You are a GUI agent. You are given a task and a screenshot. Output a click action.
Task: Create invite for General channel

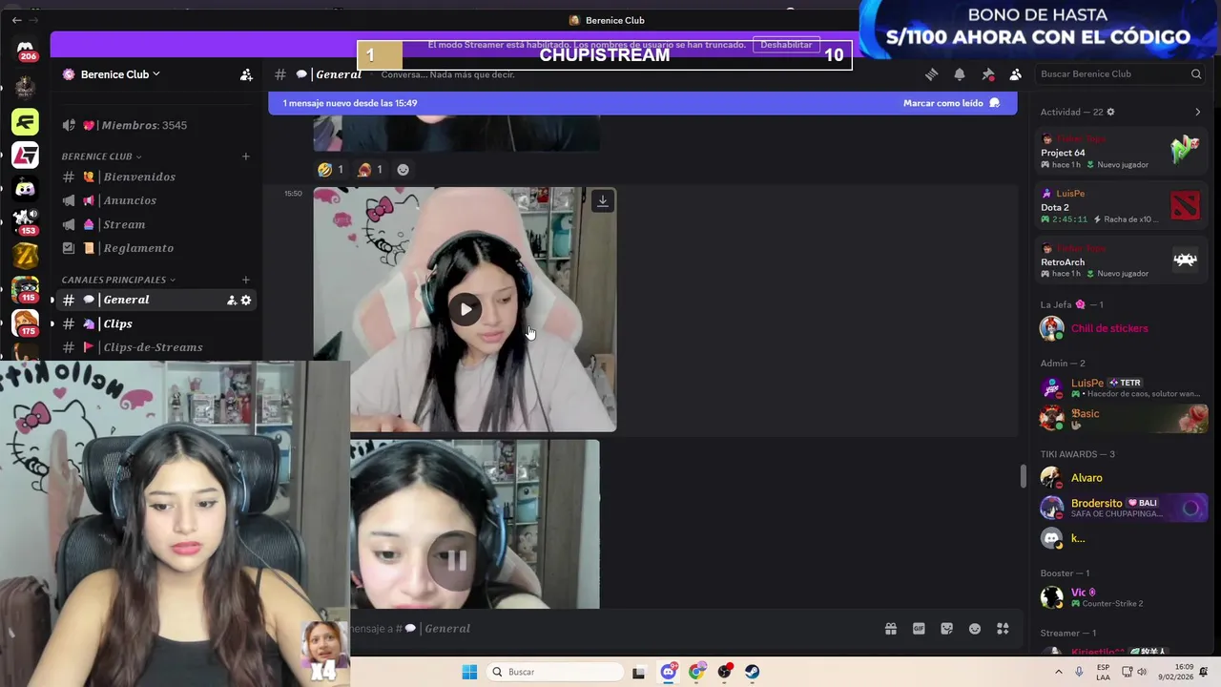coord(232,300)
